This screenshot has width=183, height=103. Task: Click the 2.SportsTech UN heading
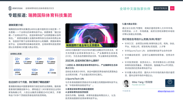pos(75,79)
